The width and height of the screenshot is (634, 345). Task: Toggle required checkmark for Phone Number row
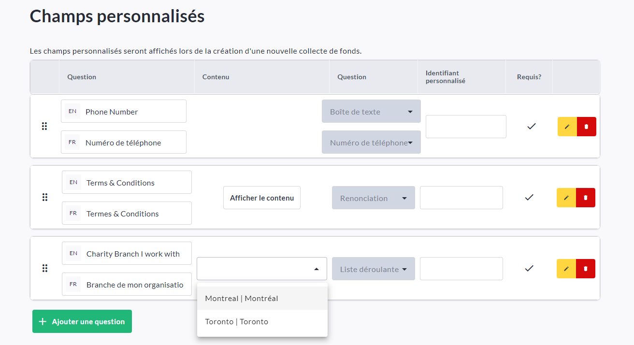pyautogui.click(x=532, y=126)
